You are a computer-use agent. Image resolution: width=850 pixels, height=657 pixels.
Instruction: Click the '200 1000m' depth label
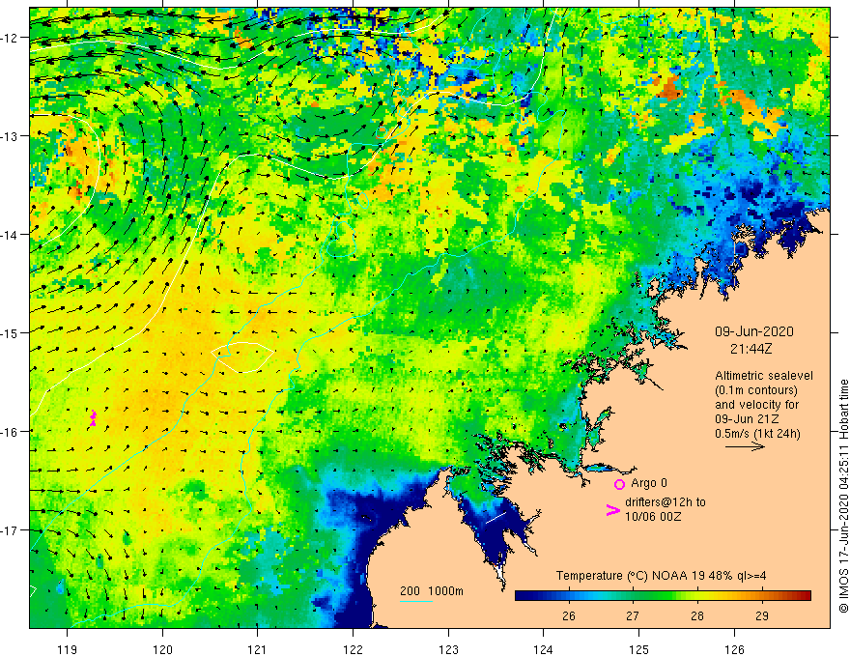[432, 591]
